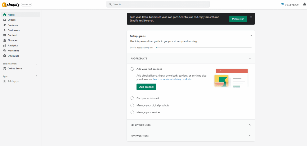
Task: Click the Customers person icon
Action: pos(5,30)
